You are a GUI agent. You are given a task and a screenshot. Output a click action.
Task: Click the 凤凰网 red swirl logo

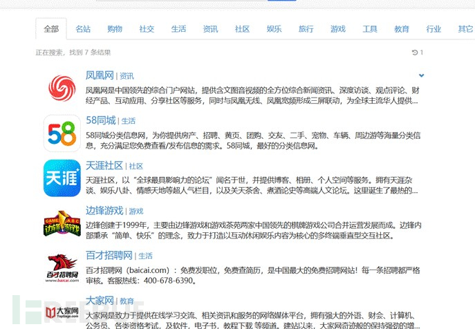click(62, 88)
